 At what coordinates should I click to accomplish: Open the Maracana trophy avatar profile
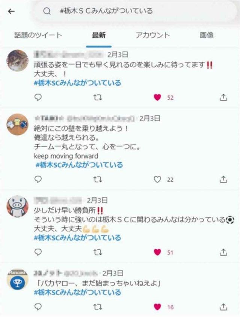coord(18,279)
